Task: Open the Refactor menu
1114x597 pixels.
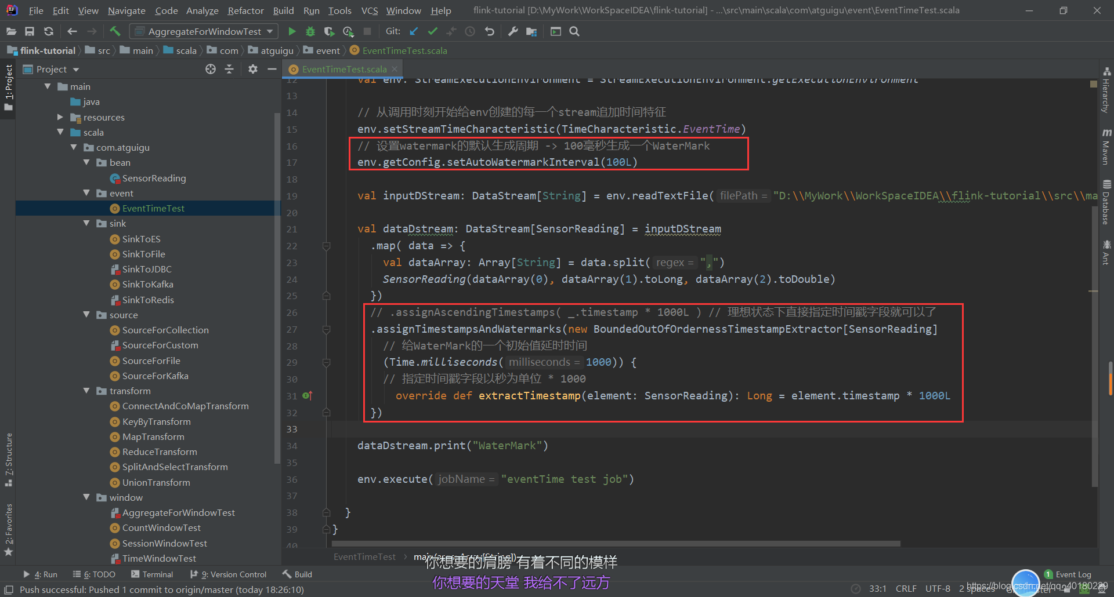Action: [x=245, y=10]
